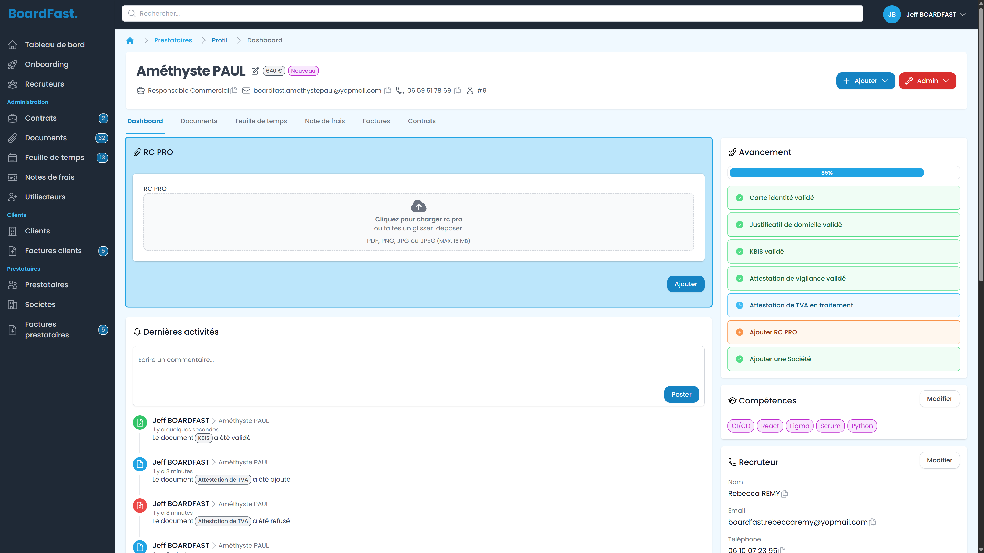The image size is (984, 553).
Task: Copy recruiter name Rebecca REMY
Action: [785, 493]
